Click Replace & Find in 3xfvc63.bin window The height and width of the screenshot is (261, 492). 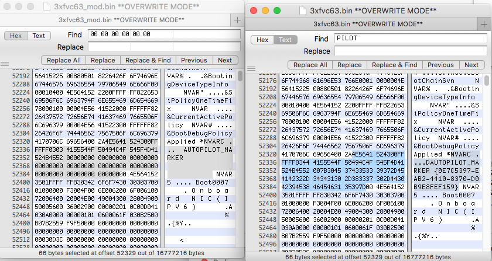[395, 65]
